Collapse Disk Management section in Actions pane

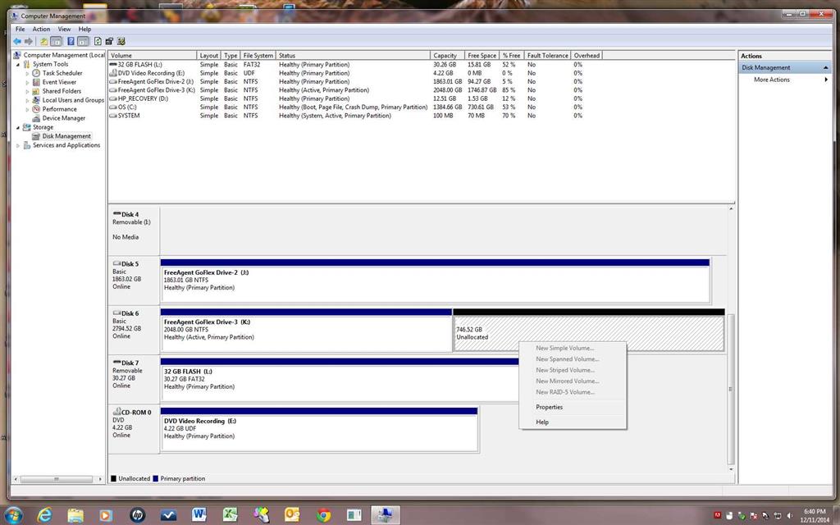click(x=825, y=67)
